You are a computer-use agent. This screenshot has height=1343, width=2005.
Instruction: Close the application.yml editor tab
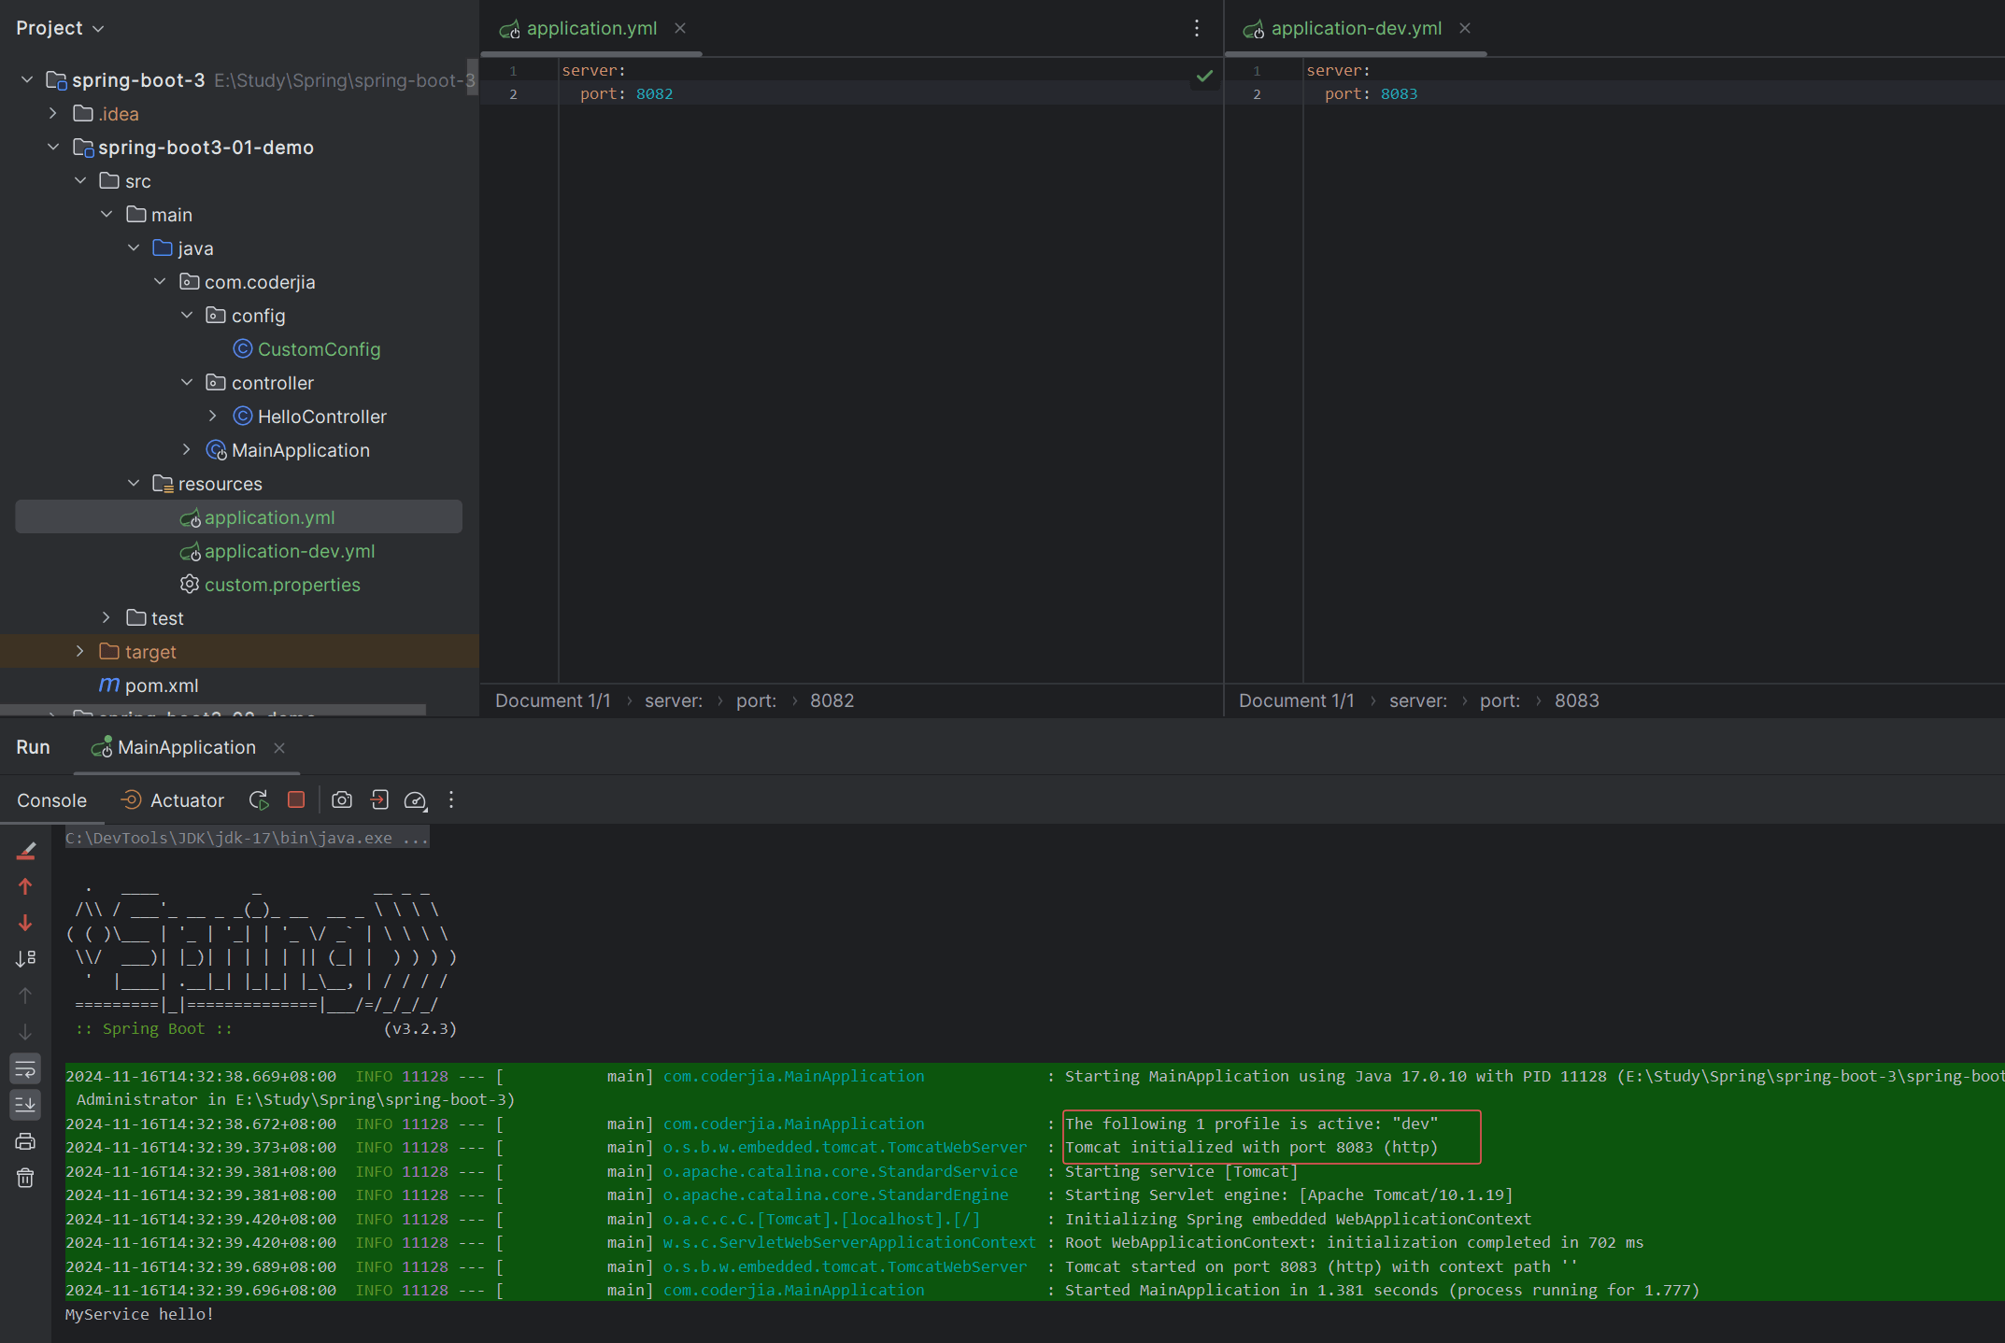(x=680, y=28)
